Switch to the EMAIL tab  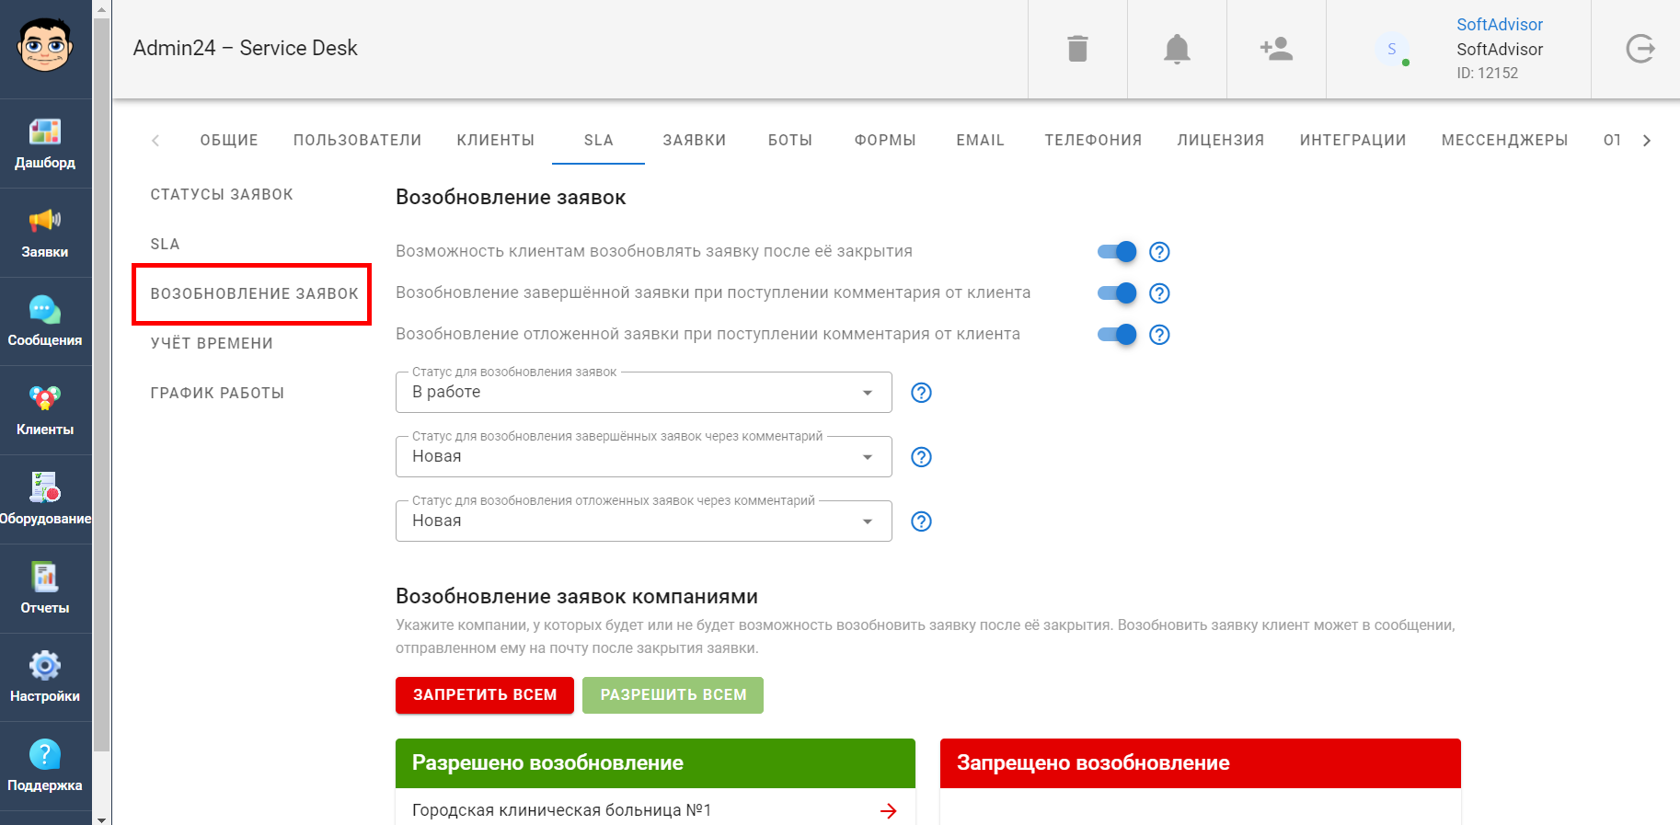click(x=980, y=140)
